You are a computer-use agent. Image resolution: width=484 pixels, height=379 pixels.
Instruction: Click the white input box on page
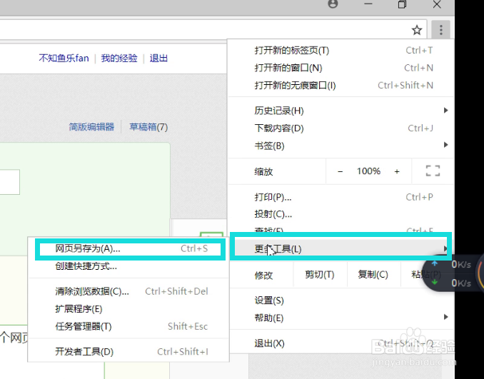point(9,182)
